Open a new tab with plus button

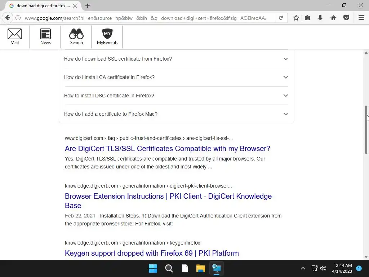click(x=88, y=6)
